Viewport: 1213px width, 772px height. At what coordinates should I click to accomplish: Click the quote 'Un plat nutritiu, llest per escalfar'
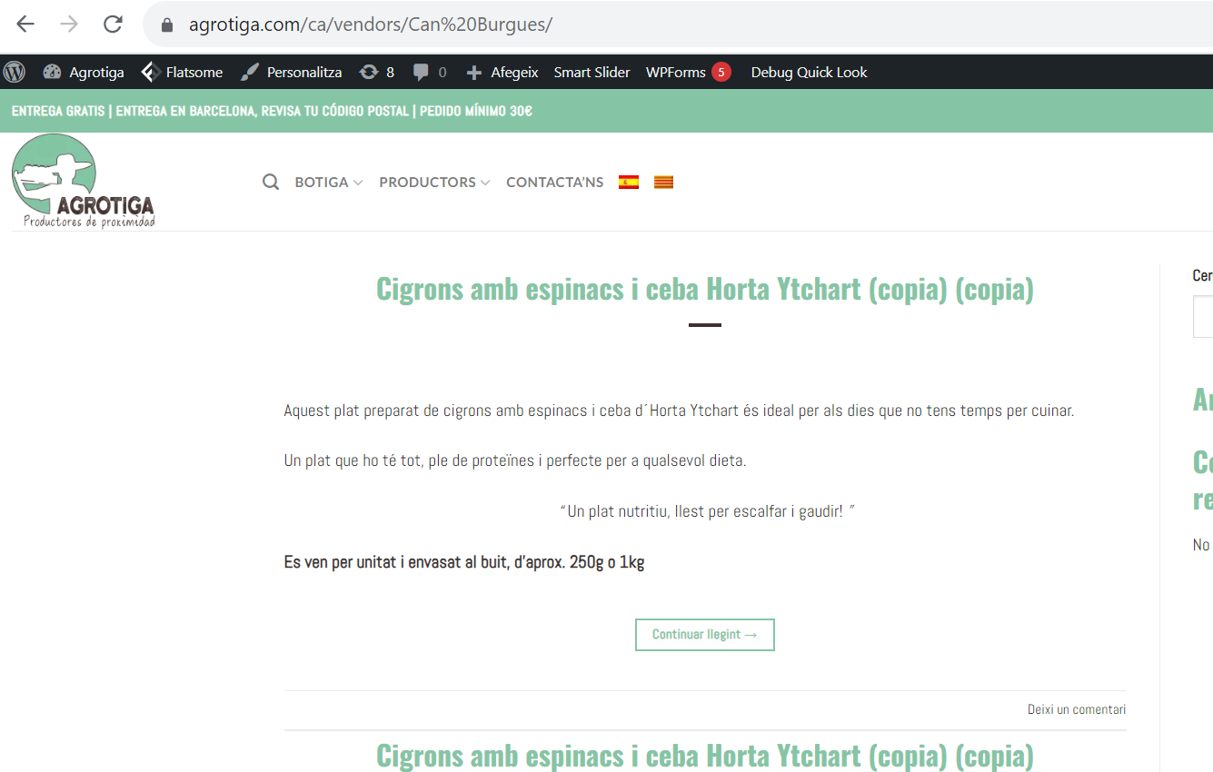coord(707,511)
